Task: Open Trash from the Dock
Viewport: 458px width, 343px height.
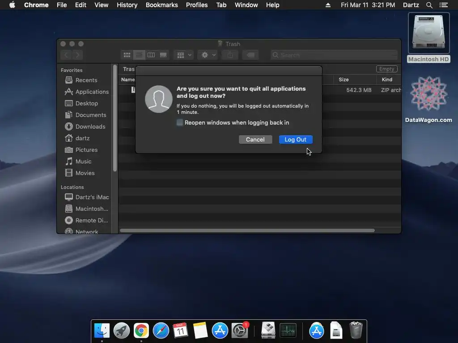Action: [x=356, y=330]
